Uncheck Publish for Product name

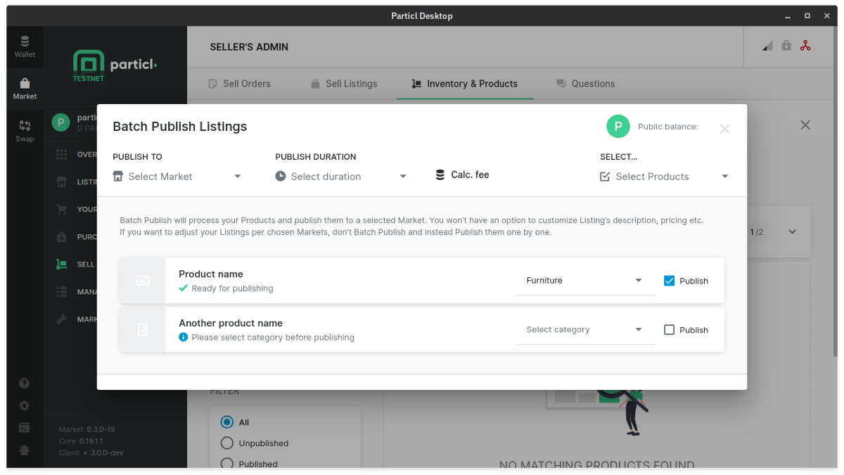pyautogui.click(x=669, y=281)
